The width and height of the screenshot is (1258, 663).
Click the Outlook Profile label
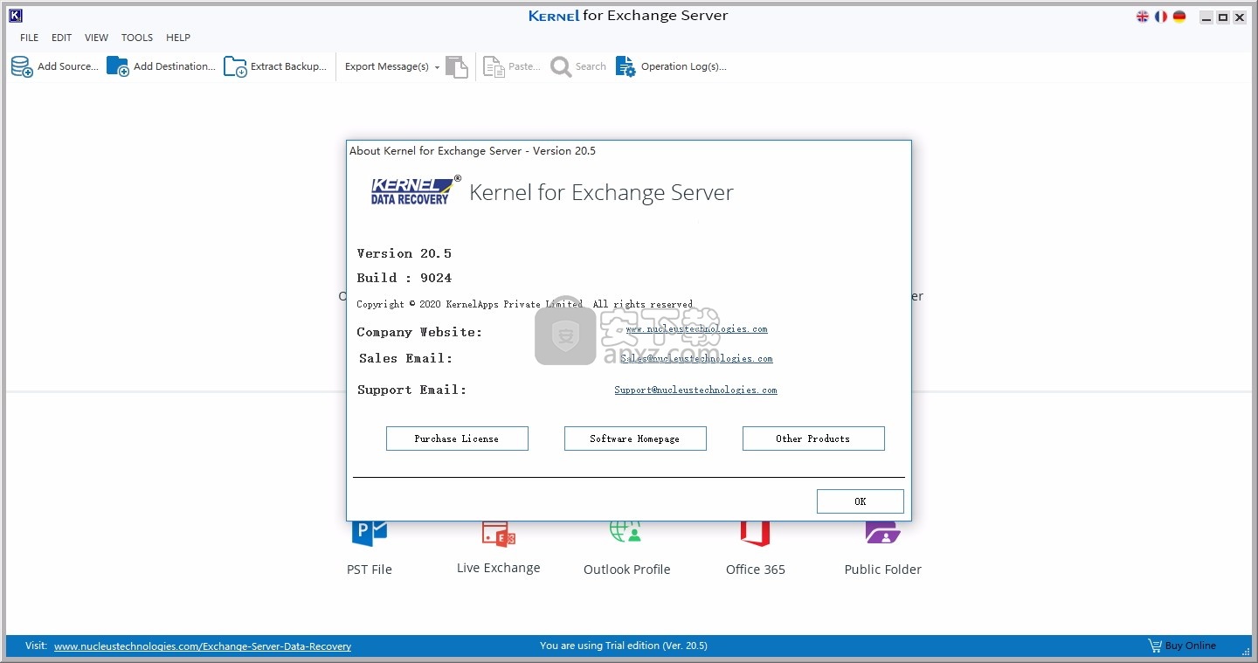pos(627,570)
